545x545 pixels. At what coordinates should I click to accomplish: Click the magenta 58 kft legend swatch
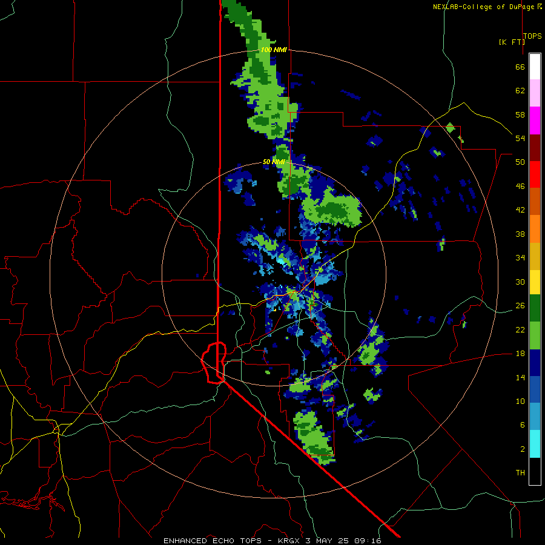535,121
